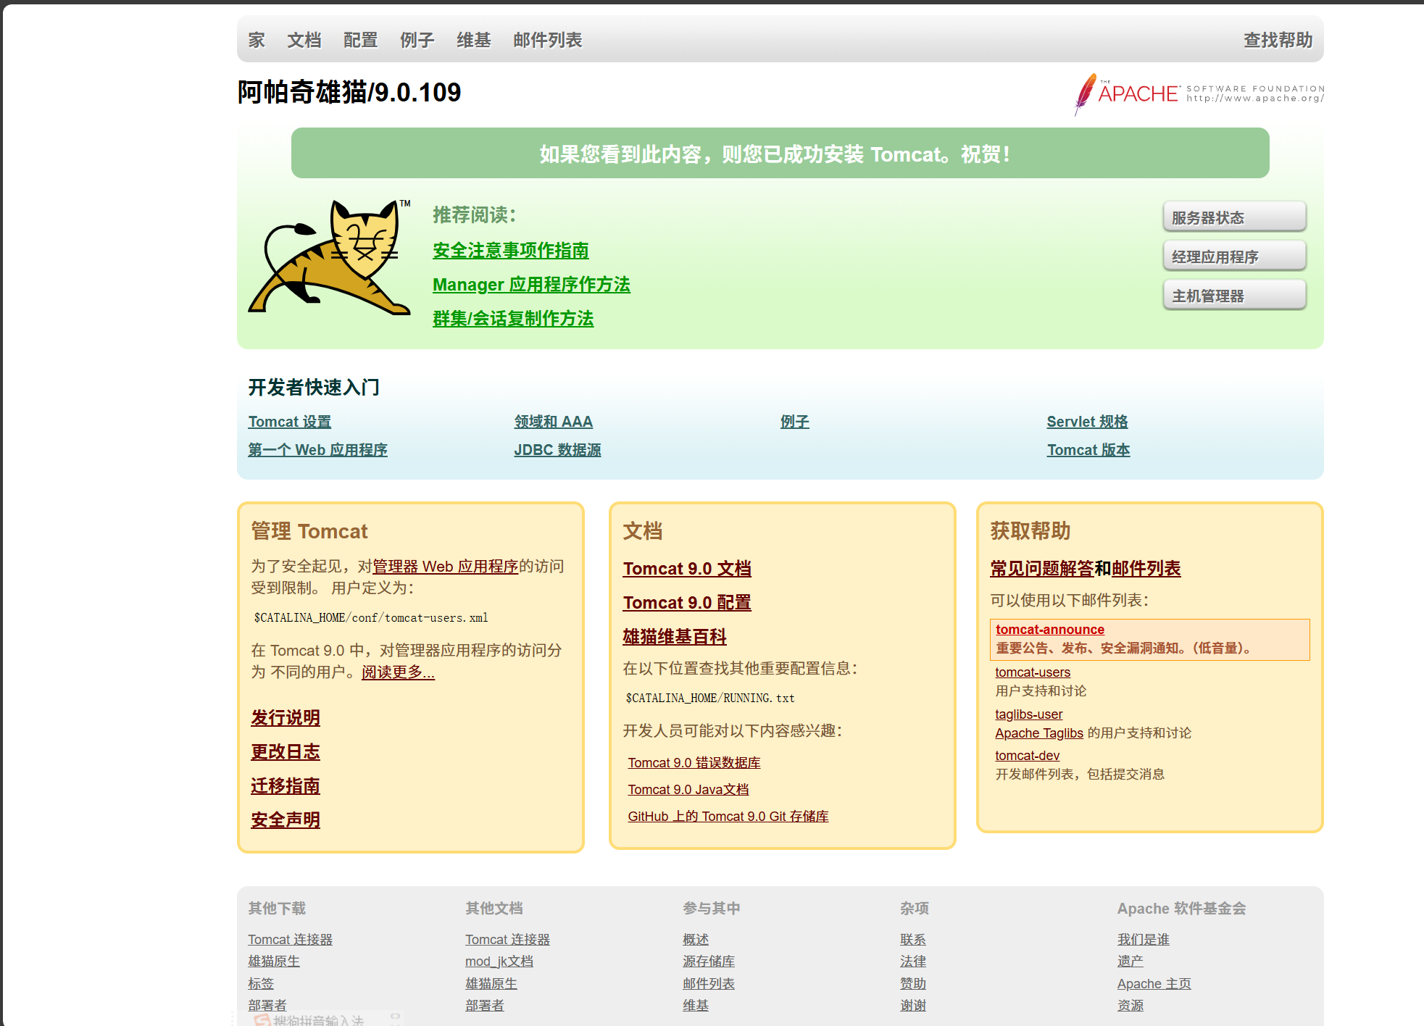The image size is (1424, 1026).
Task: Open the tomcat-dev mailing list link
Action: (x=1028, y=756)
